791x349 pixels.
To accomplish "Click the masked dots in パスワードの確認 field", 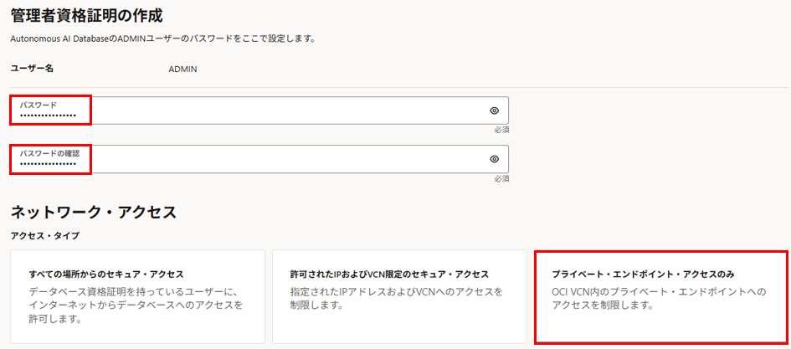I will click(48, 165).
